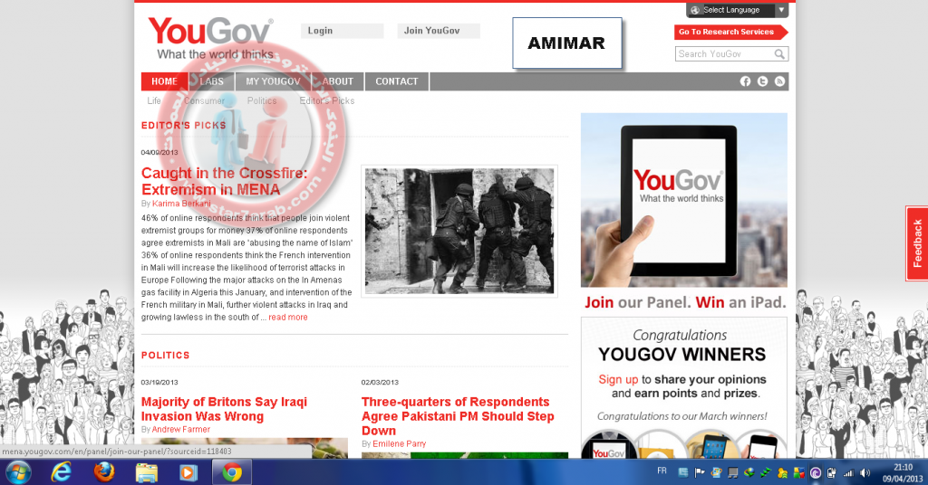Image resolution: width=928 pixels, height=485 pixels.
Task: Click Go To Research Services button
Action: (730, 32)
